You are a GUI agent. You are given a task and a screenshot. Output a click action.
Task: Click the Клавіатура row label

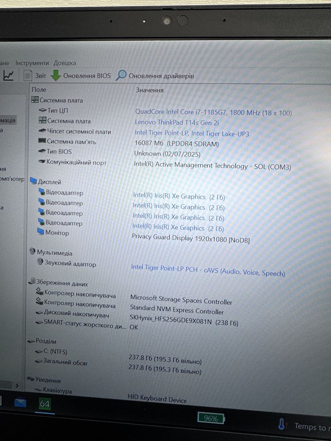point(57,390)
